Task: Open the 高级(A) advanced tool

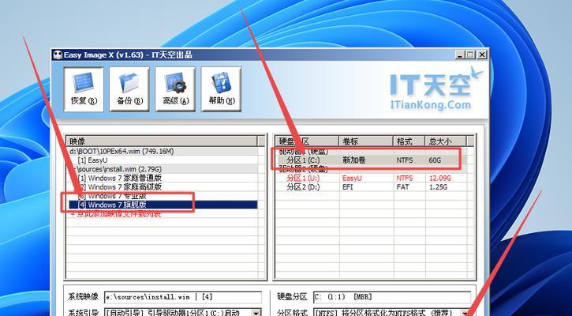Action: pos(175,89)
